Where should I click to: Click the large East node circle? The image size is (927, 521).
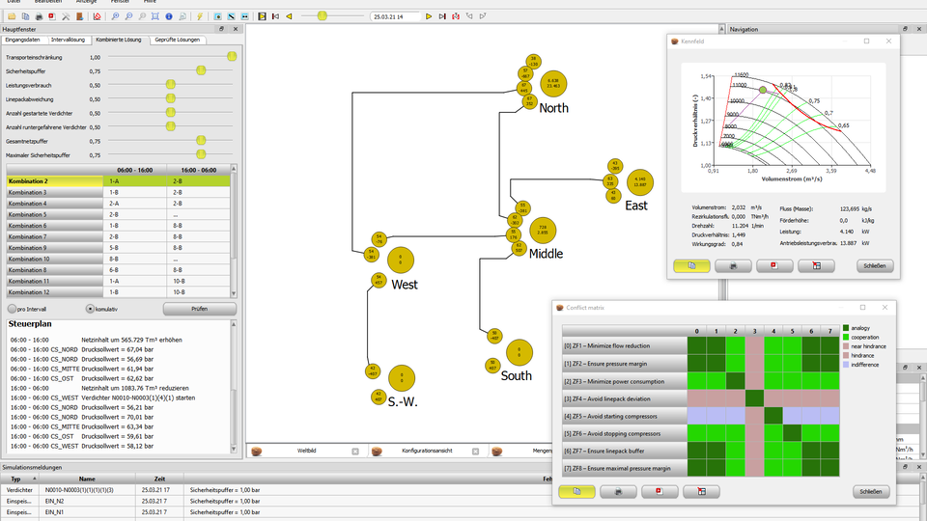click(x=639, y=181)
